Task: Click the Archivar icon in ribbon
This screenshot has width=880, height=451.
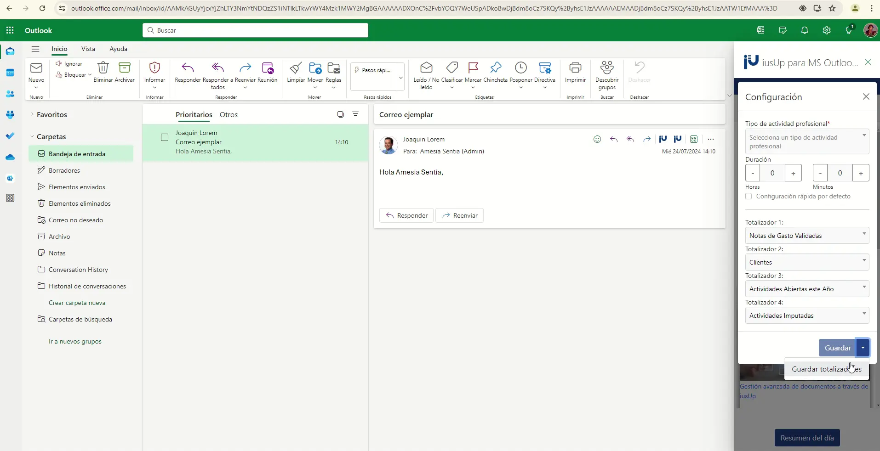Action: [x=125, y=68]
